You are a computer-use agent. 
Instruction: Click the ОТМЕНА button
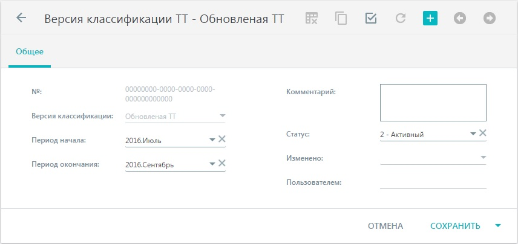point(385,226)
